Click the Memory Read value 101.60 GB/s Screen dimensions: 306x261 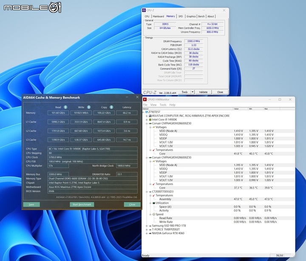58,113
